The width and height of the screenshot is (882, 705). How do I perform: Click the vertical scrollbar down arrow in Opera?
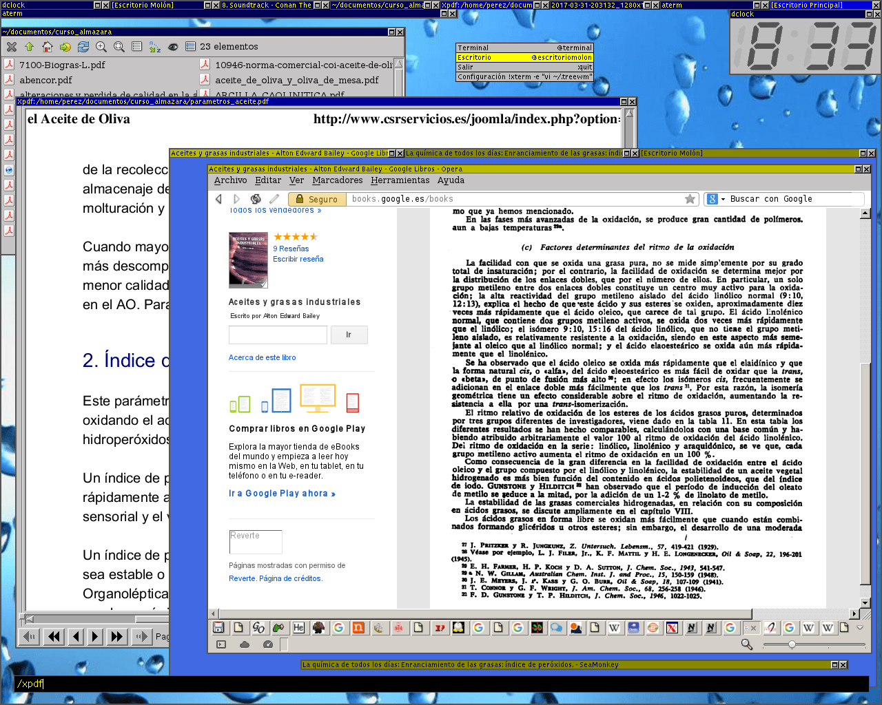tap(865, 603)
